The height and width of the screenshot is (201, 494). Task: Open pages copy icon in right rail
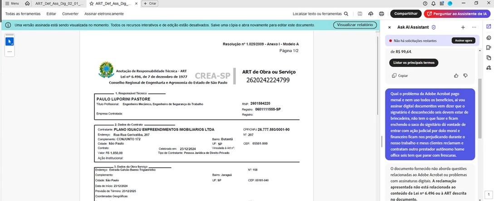click(488, 57)
